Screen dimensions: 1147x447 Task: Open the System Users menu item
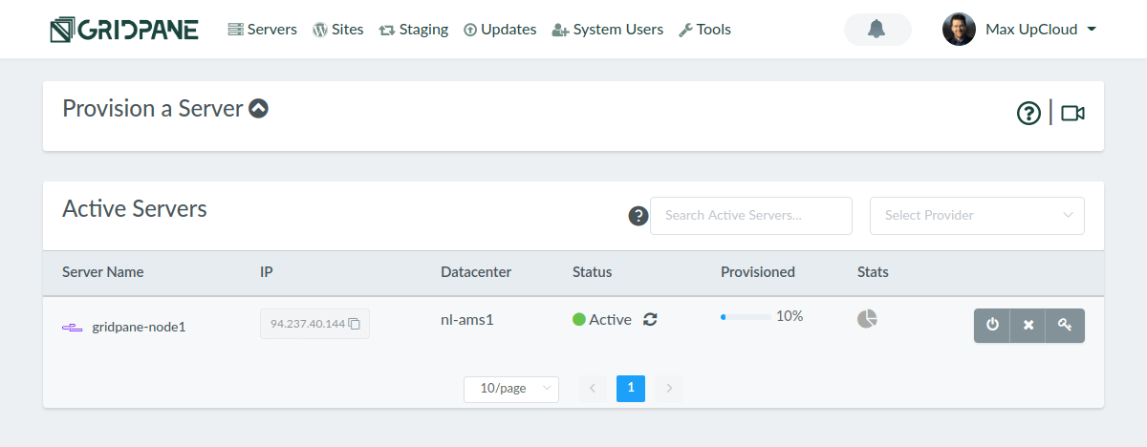tap(607, 30)
